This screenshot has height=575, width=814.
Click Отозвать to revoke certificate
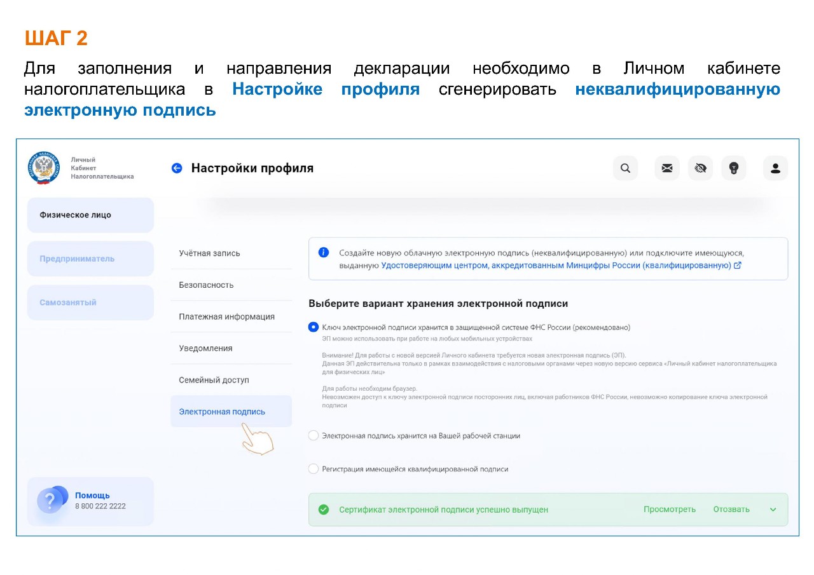pyautogui.click(x=731, y=510)
